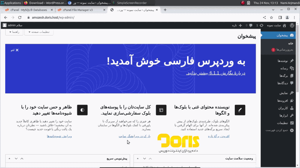Open the updates icon showing 1
Screen dimensions: 300x168
(261, 25)
